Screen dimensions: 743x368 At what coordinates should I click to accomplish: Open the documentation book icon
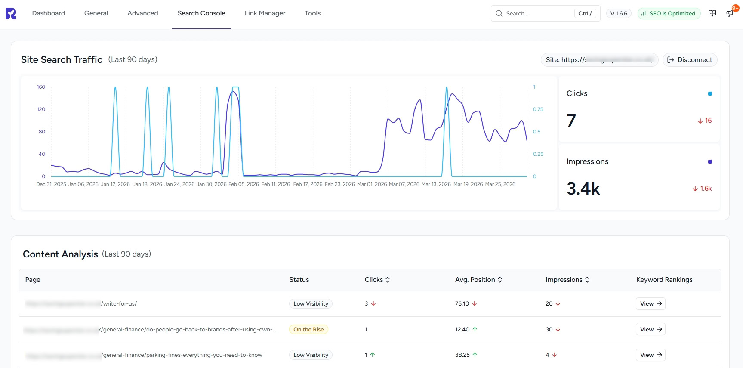(x=712, y=13)
